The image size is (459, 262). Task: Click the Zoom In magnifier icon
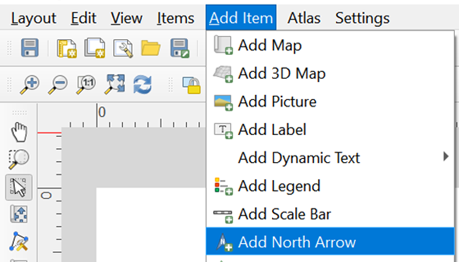30,84
